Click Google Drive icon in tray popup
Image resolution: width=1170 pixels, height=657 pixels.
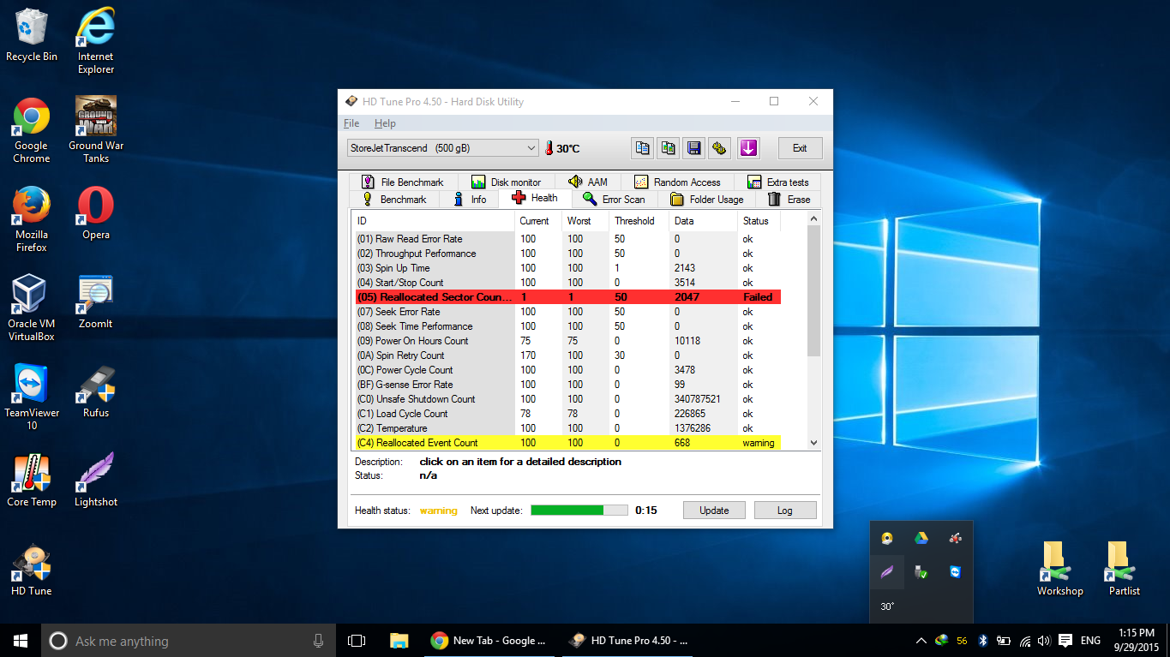(921, 538)
